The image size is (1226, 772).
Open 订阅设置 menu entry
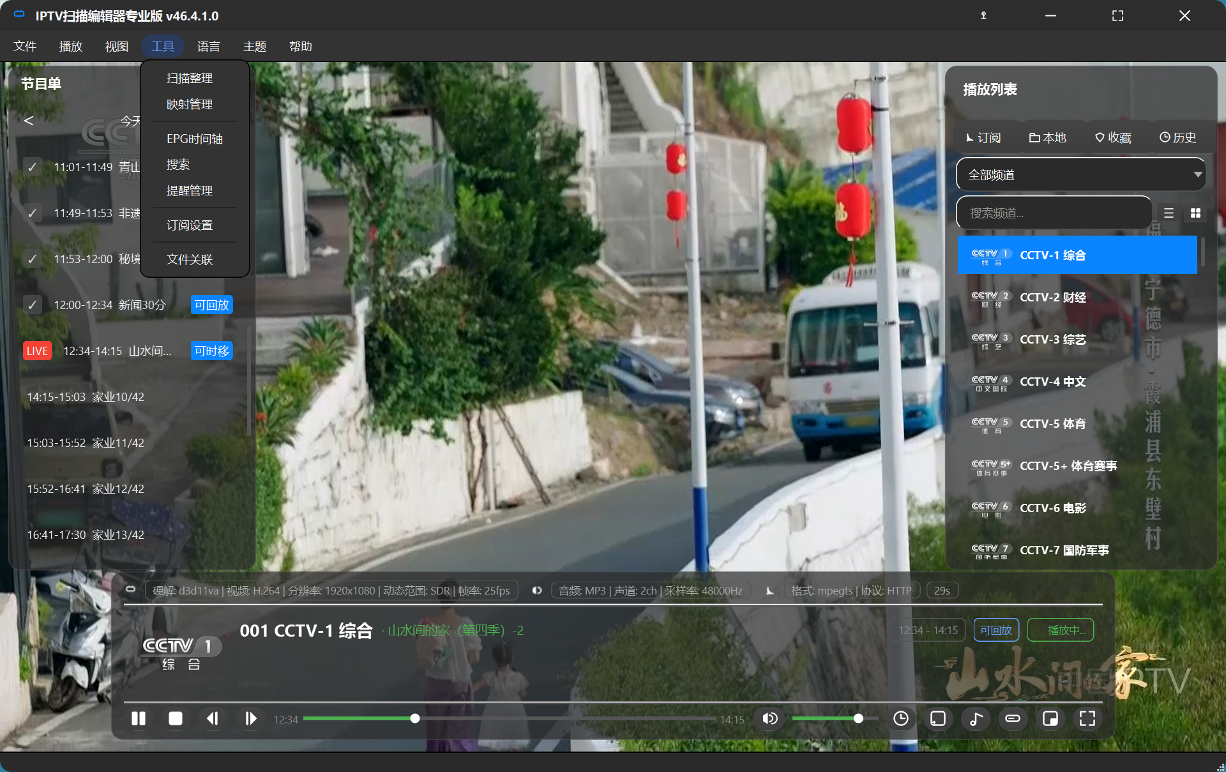coord(190,225)
